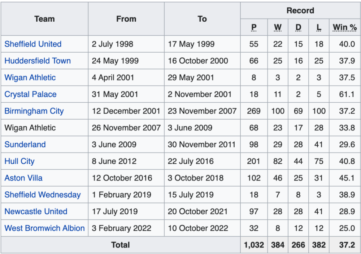Viewport: 361px width, 254px height.
Task: Click the Total row label
Action: (x=121, y=245)
